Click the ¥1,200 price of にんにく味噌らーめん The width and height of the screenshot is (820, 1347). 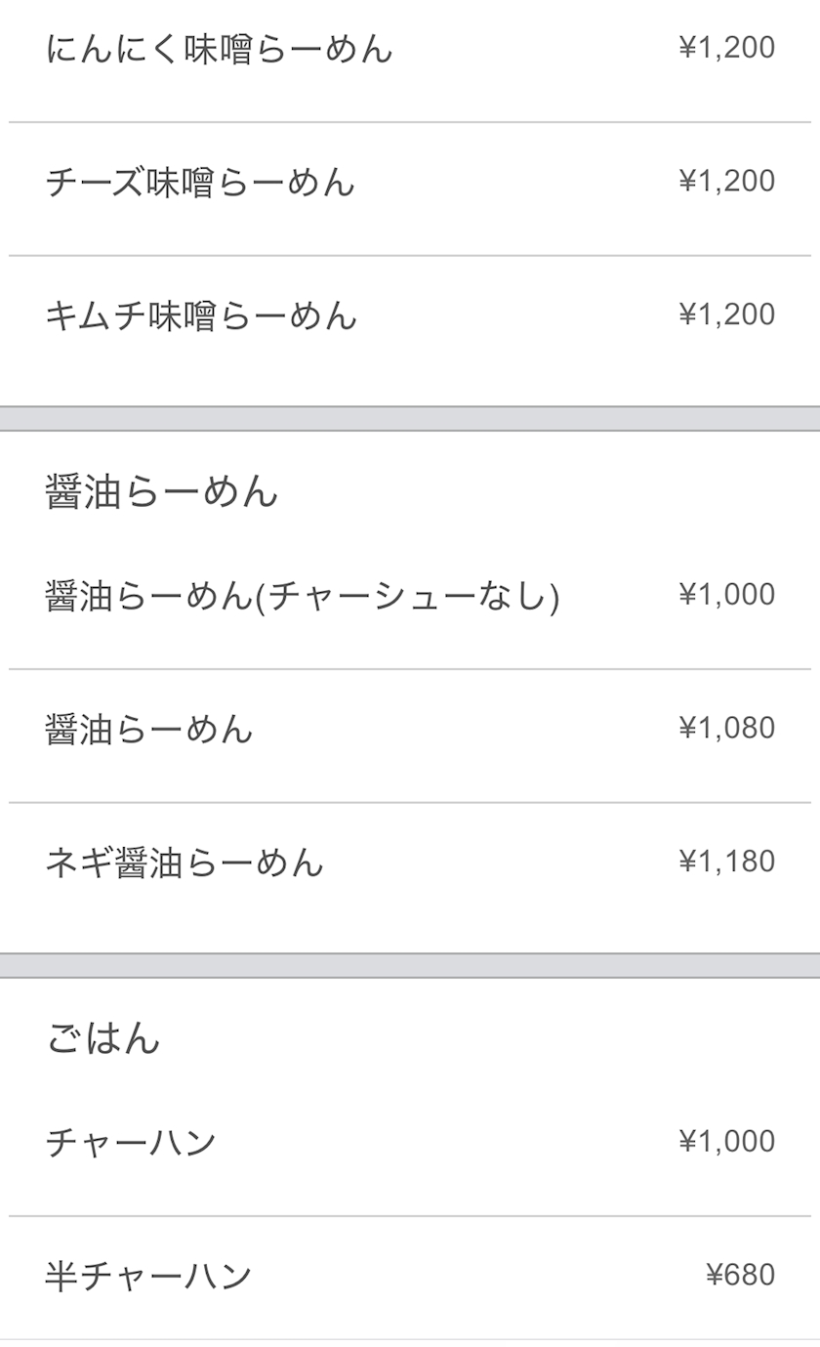pos(726,48)
